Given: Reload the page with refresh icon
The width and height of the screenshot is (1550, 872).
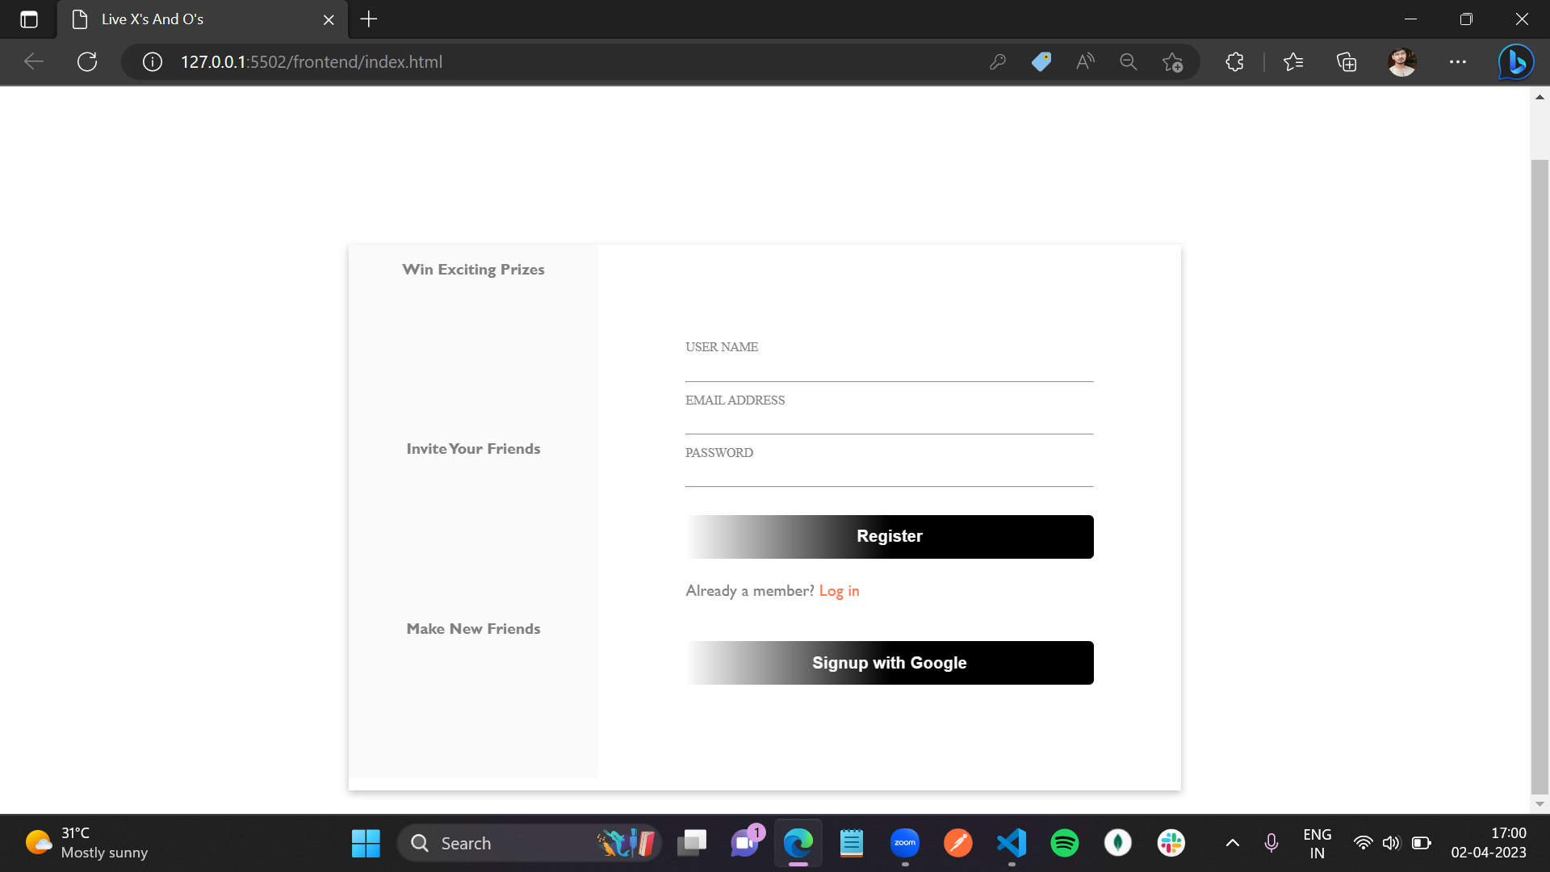Looking at the screenshot, I should pos(87,62).
